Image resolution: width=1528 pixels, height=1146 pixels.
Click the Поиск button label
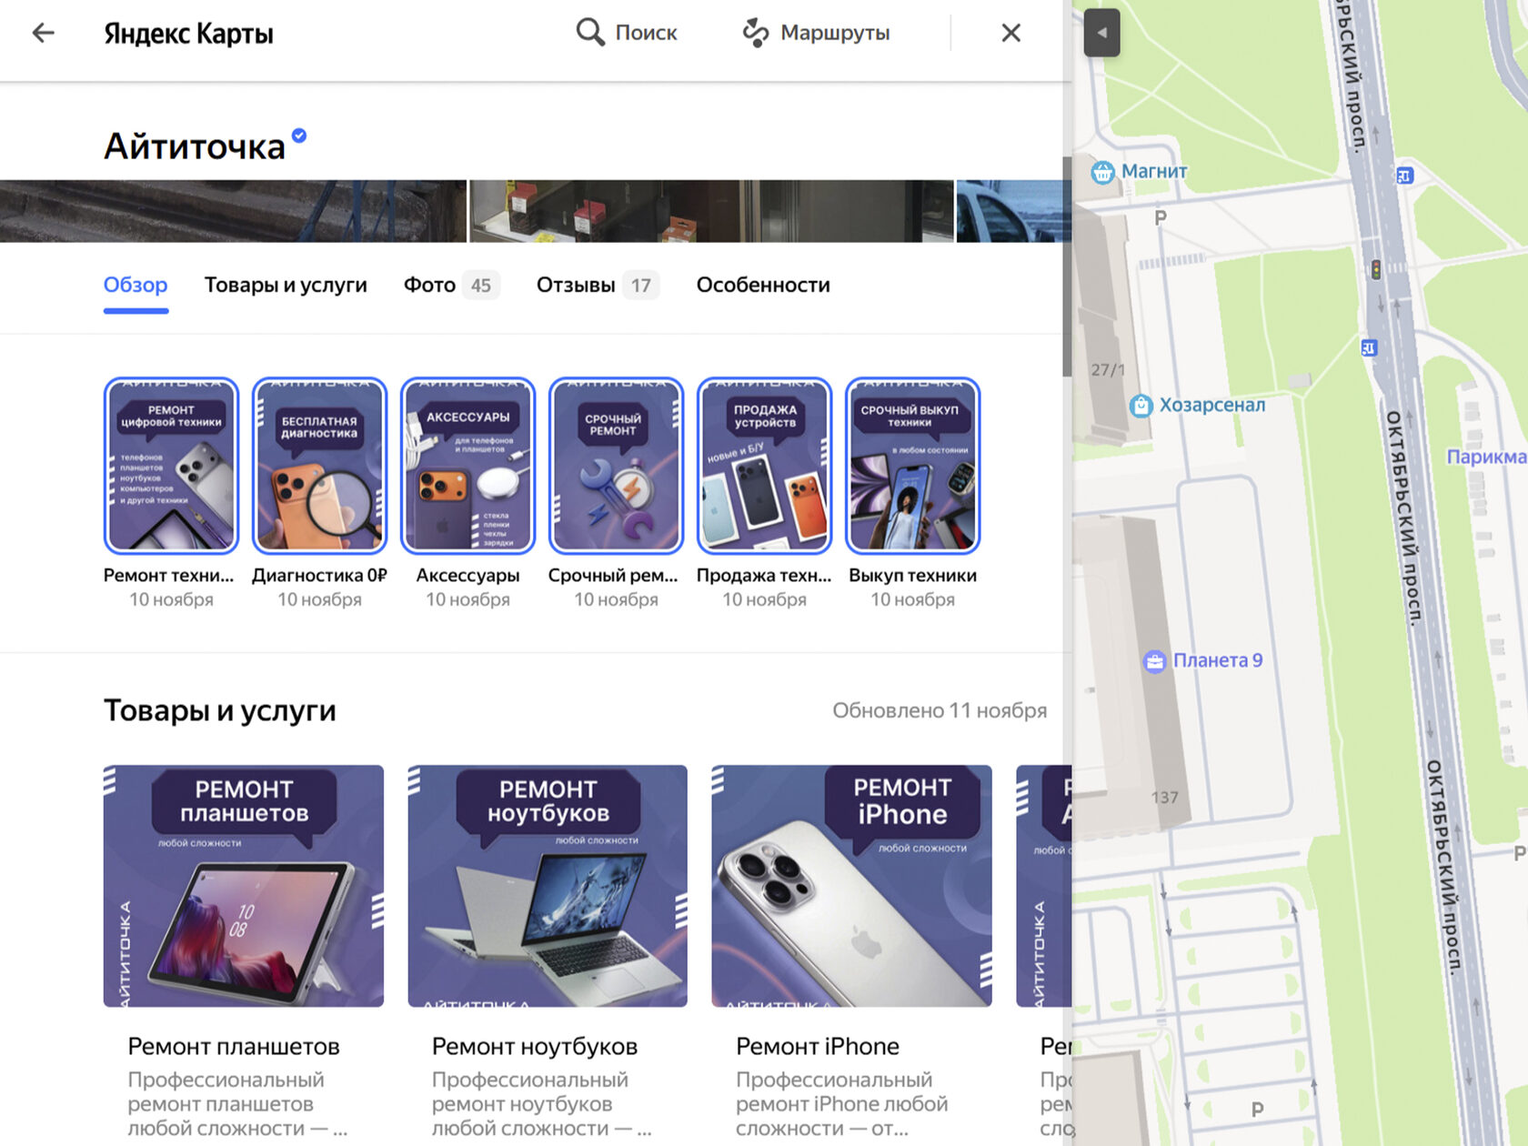coord(646,33)
